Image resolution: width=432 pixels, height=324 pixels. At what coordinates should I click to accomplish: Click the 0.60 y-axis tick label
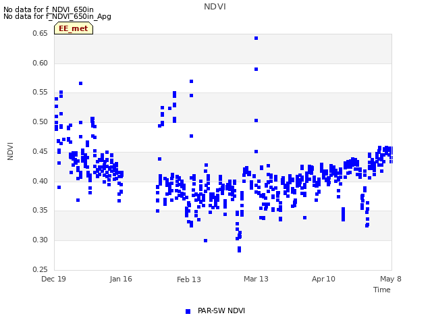(x=40, y=63)
